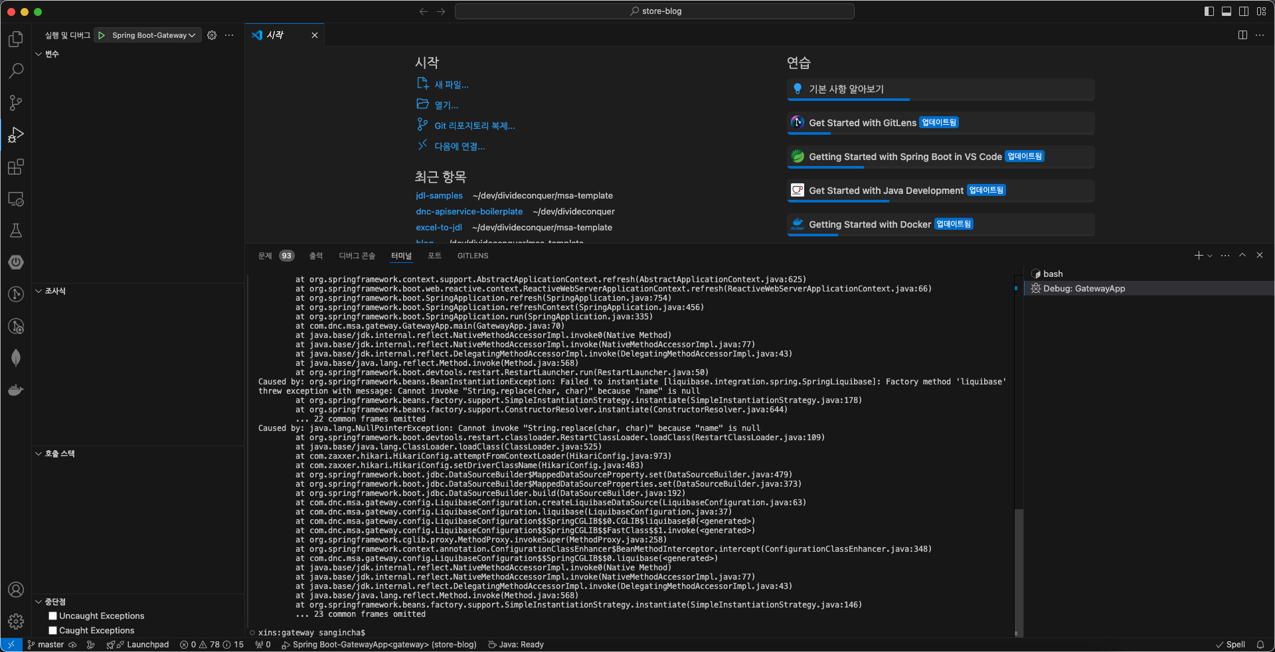Viewport: 1275px width, 652px height.
Task: Click the 새 파일... link
Action: coord(452,85)
